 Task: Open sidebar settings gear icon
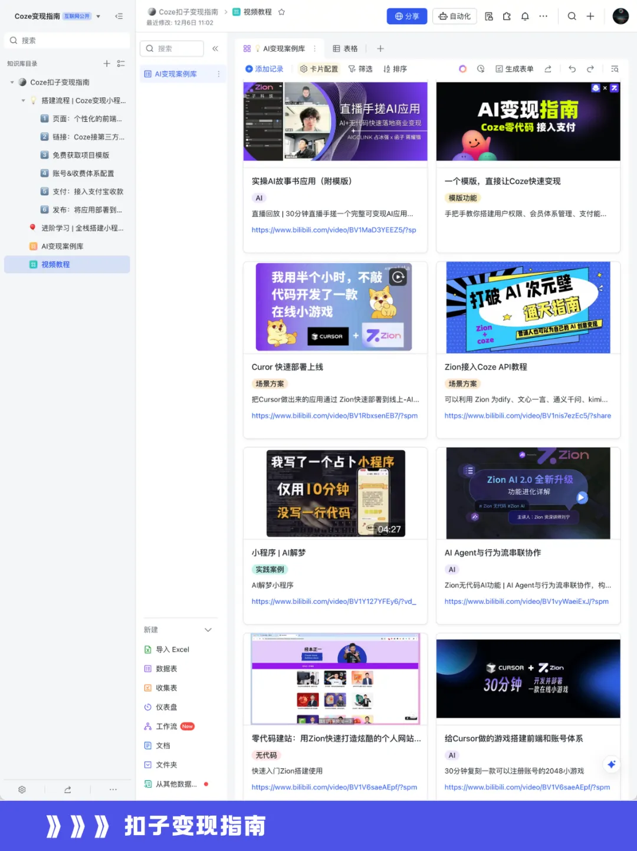pos(22,790)
